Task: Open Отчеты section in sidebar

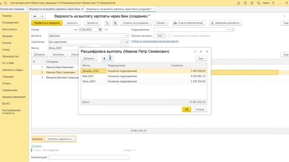Action: point(6,83)
